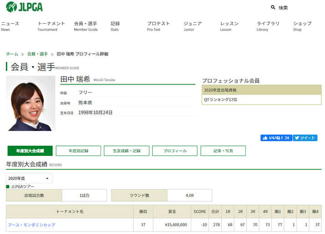Click the search magnifier icon
This screenshot has width=325, height=234.
point(273,7)
